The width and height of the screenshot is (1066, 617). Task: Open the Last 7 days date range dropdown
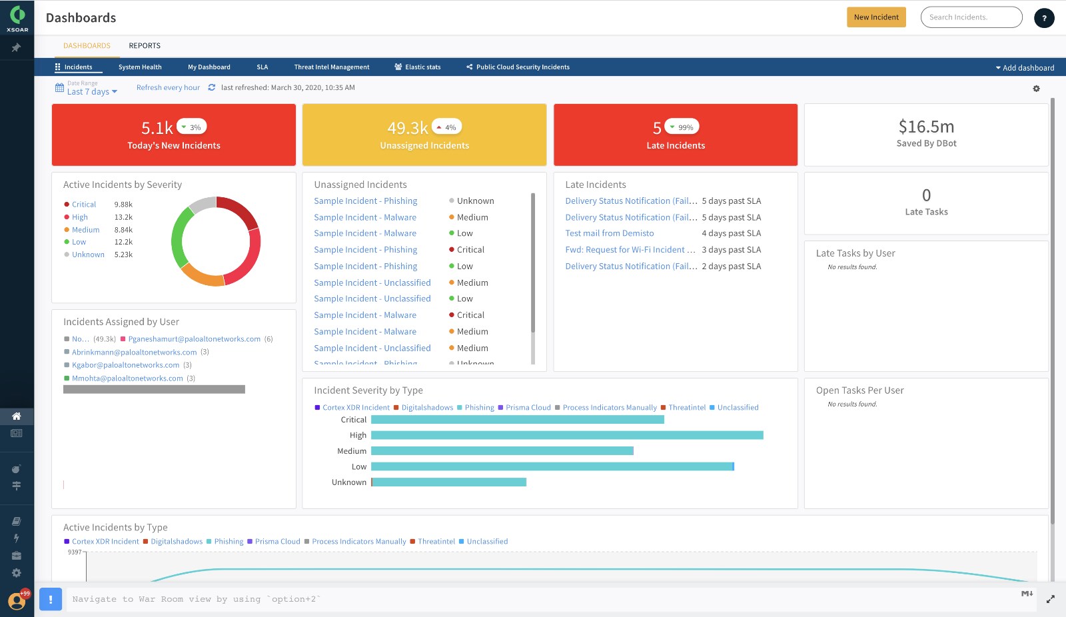(x=91, y=92)
